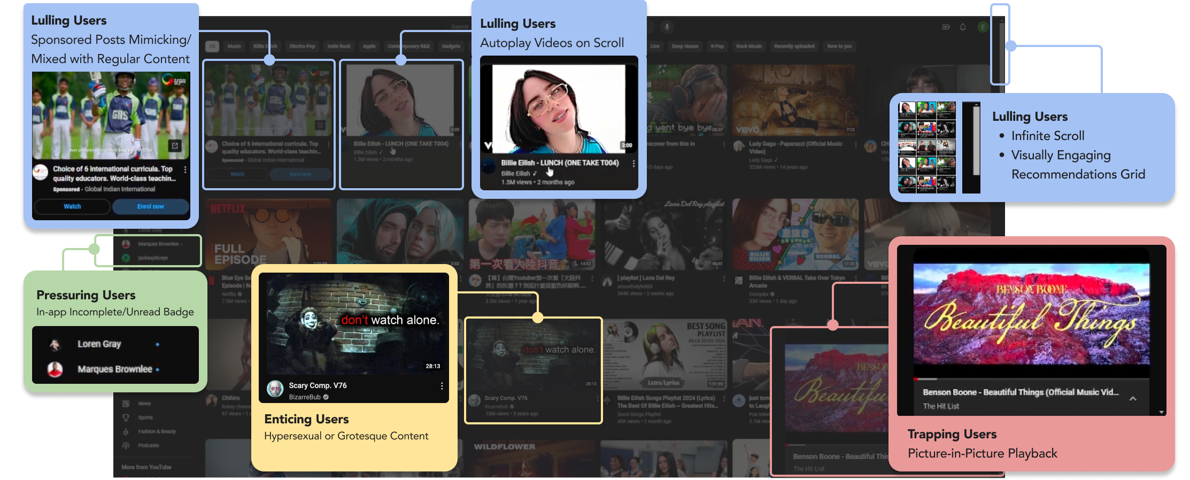Click the mini player red progress bar
This screenshot has width=1190, height=480.
[925, 379]
